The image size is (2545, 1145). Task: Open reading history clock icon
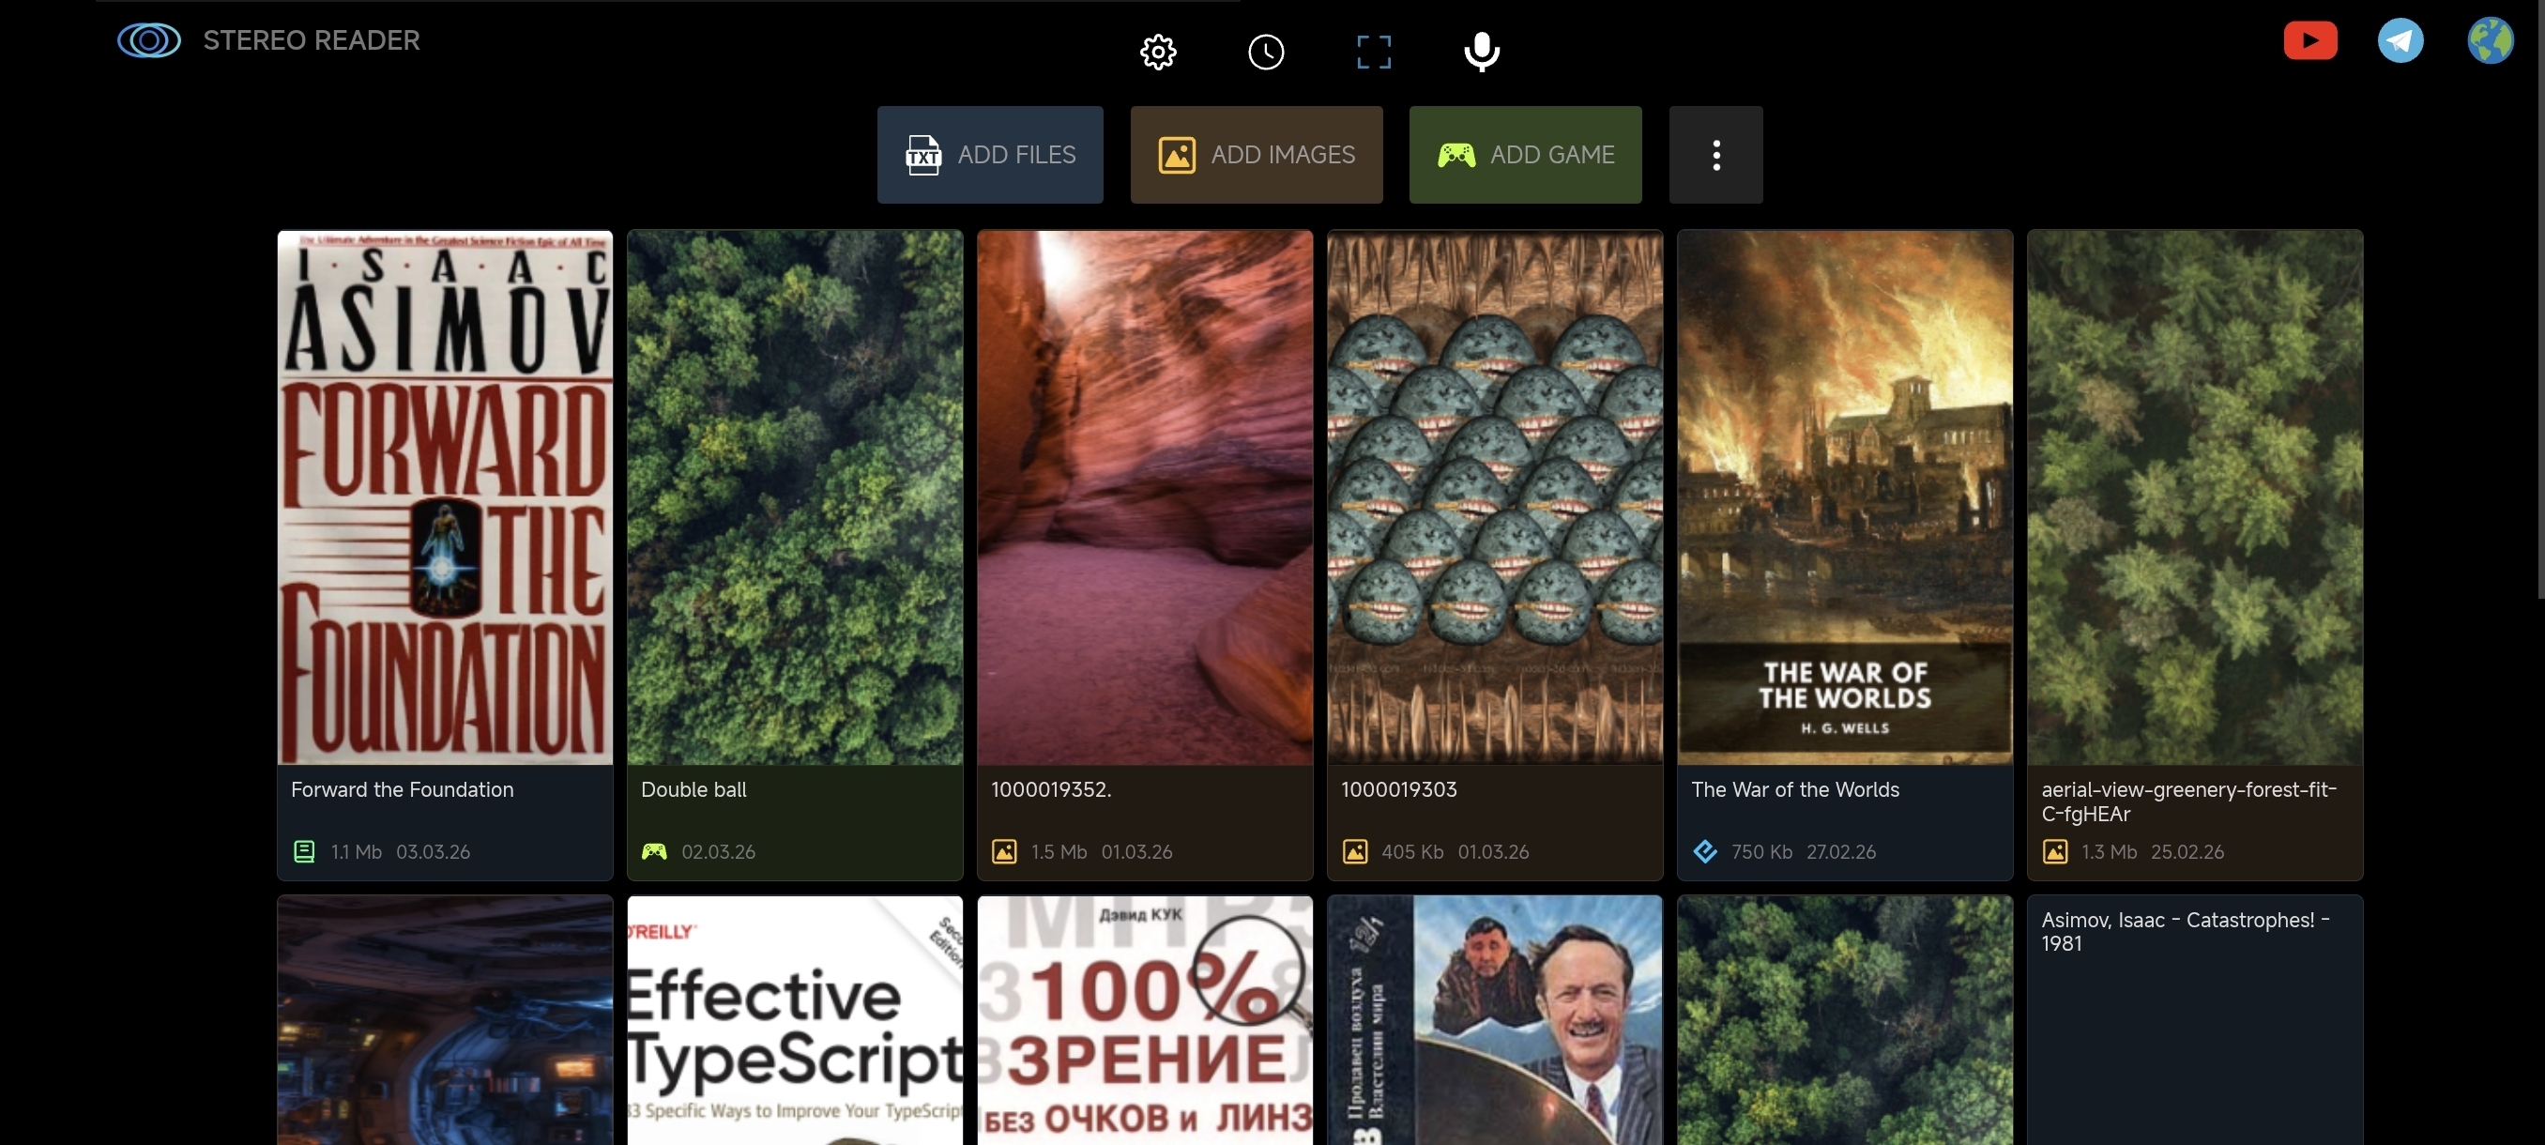click(1266, 52)
